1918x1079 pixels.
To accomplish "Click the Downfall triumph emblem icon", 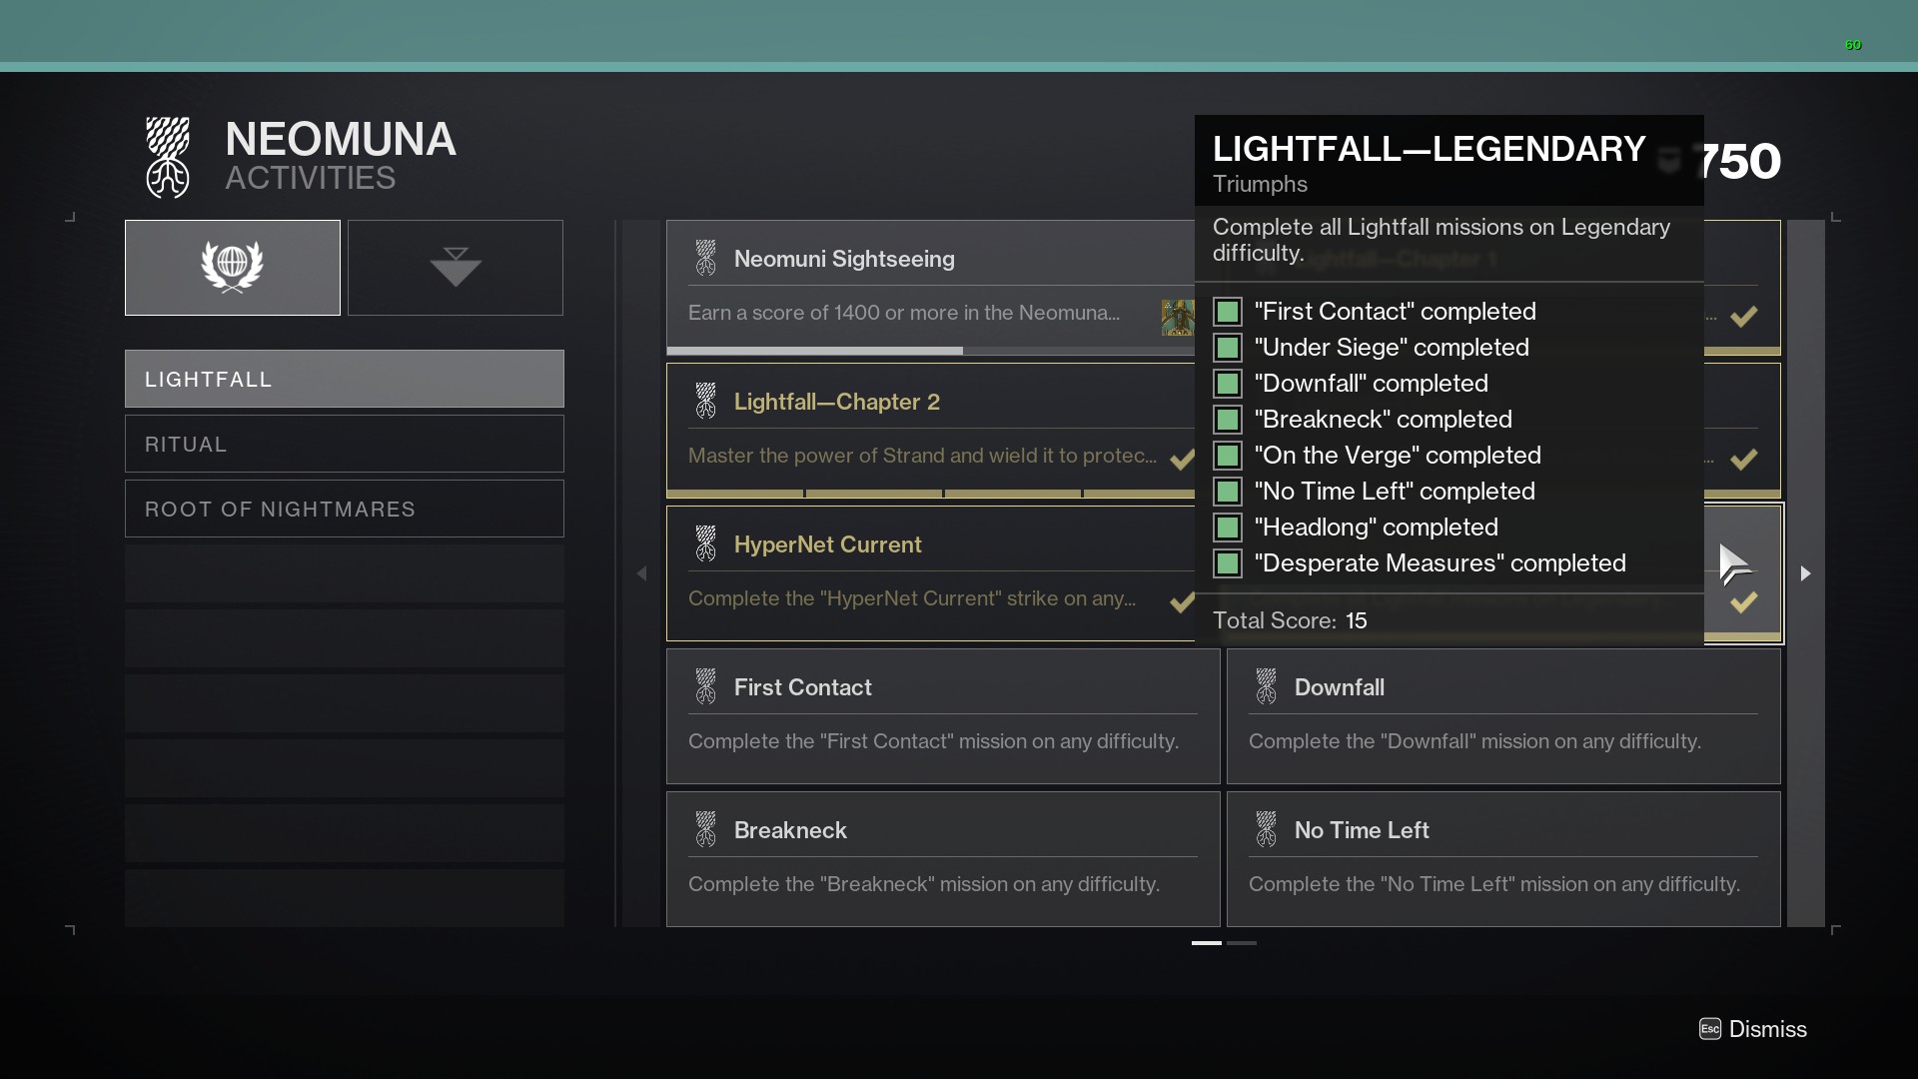I will [x=1267, y=686].
